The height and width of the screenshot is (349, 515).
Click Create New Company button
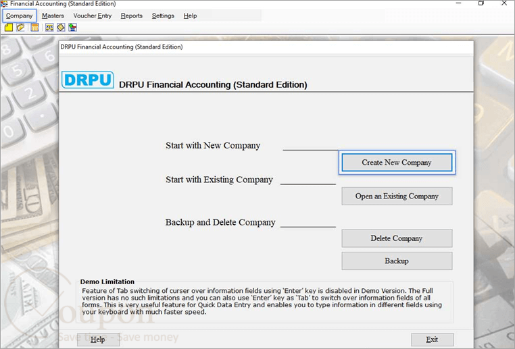[x=397, y=163]
